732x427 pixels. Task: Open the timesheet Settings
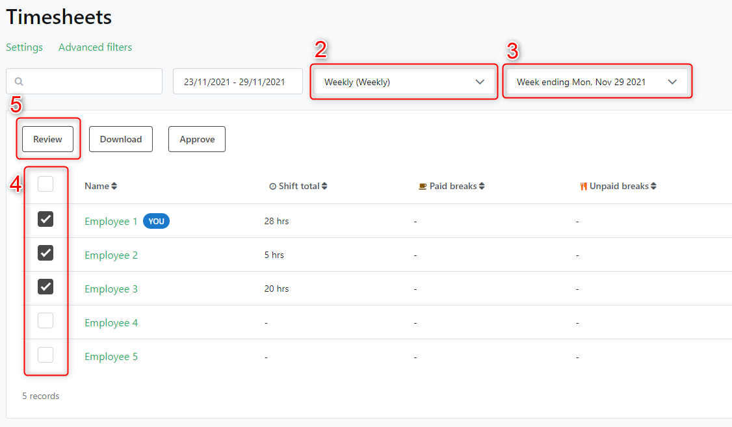pyautogui.click(x=24, y=47)
